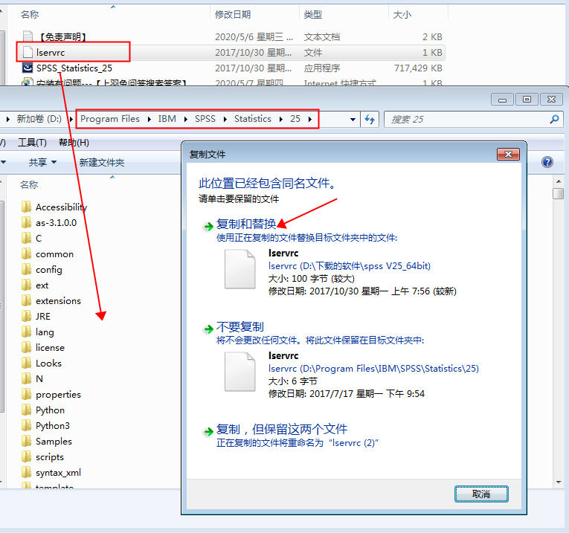Click Statistics in the address path

point(253,119)
